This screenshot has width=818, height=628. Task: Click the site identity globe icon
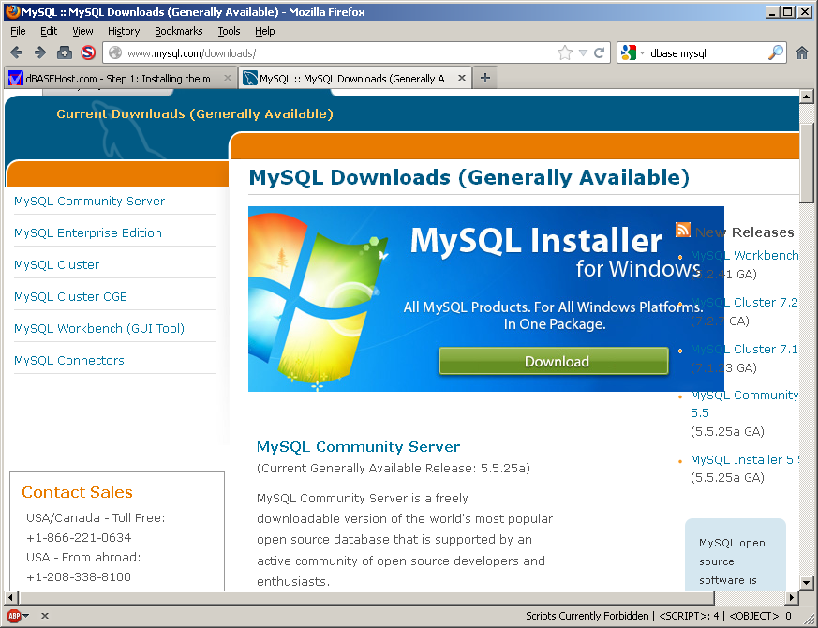(115, 52)
